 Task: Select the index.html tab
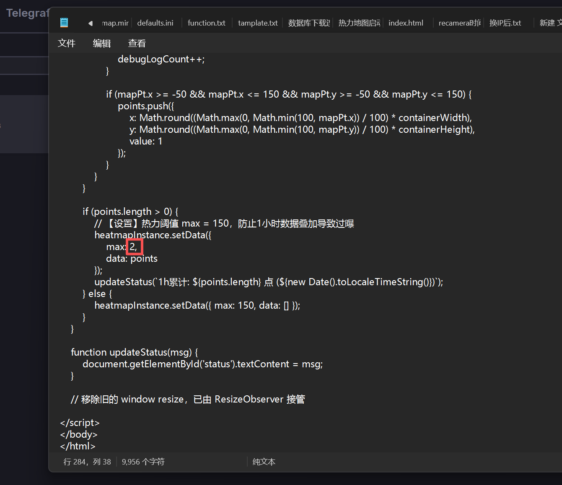(x=406, y=23)
